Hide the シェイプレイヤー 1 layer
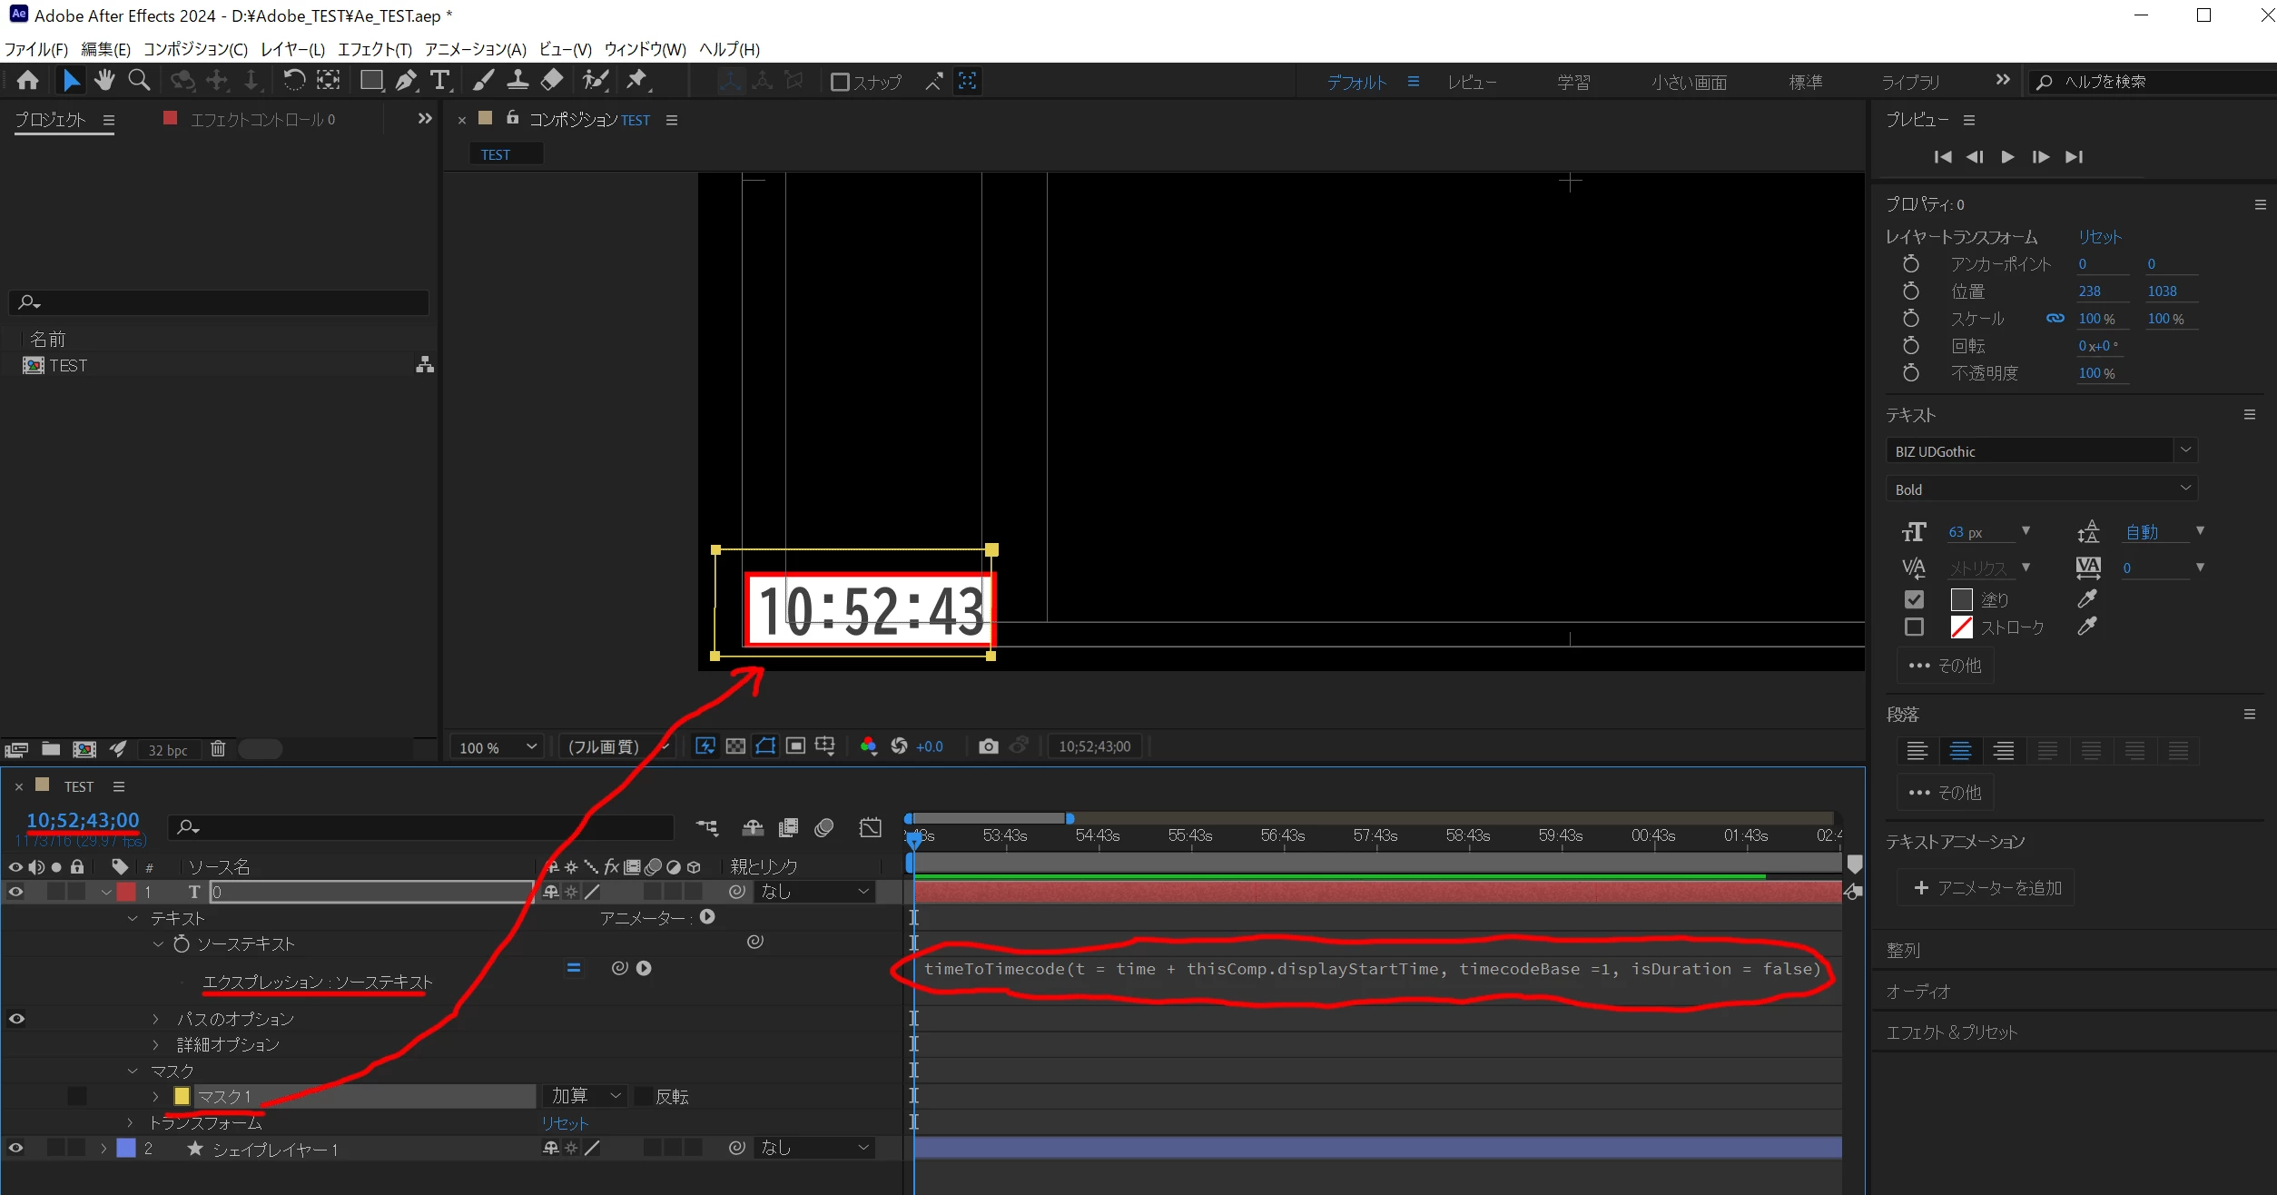This screenshot has height=1195, width=2277. [15, 1149]
